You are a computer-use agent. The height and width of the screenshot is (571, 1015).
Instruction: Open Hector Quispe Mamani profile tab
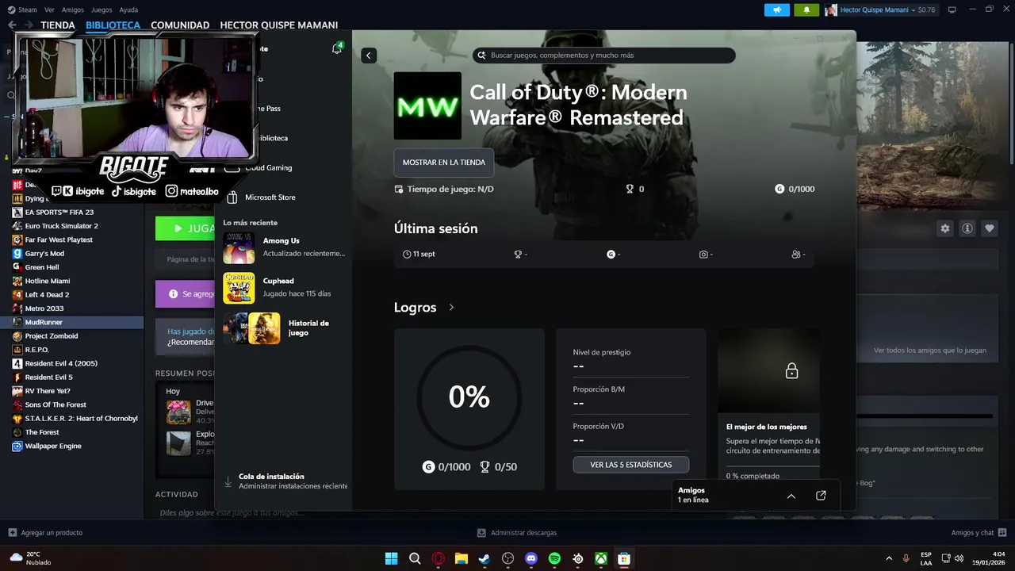pyautogui.click(x=279, y=25)
